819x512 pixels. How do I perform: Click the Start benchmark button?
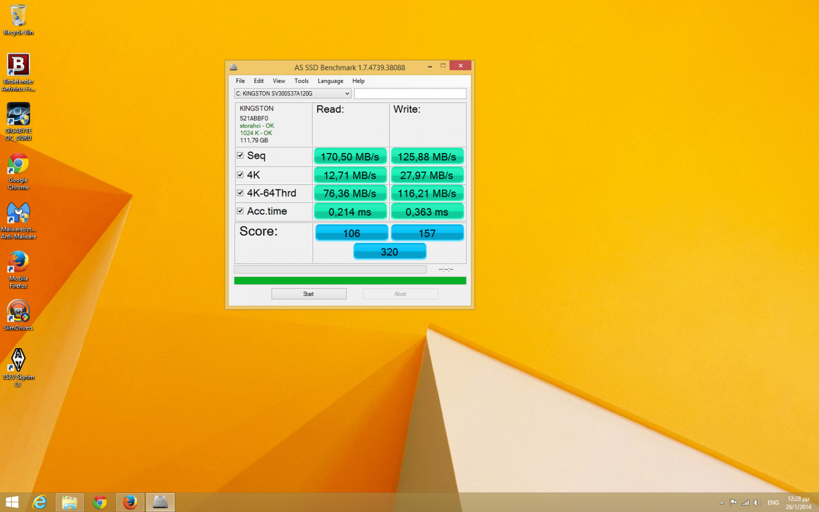(x=309, y=294)
